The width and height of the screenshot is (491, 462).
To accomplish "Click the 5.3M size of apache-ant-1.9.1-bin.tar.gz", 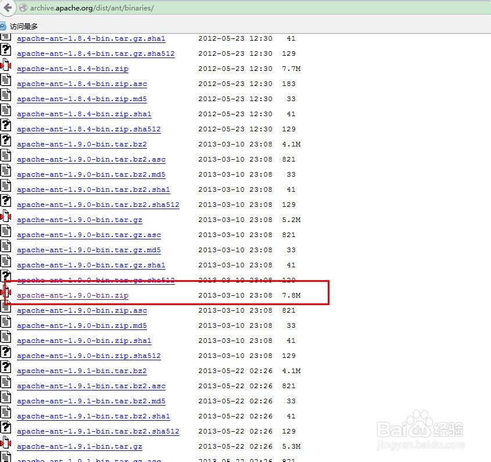I will [291, 446].
